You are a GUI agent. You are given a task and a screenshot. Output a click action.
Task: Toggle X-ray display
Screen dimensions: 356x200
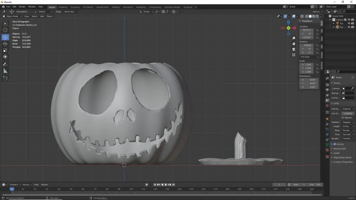pos(302,16)
